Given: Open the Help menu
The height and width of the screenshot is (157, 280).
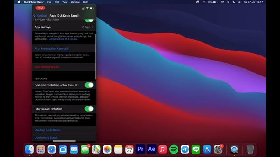Looking at the screenshot, I should (x=86, y=2).
